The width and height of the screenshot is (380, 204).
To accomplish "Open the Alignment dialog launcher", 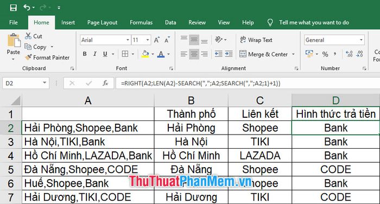I will pos(296,68).
